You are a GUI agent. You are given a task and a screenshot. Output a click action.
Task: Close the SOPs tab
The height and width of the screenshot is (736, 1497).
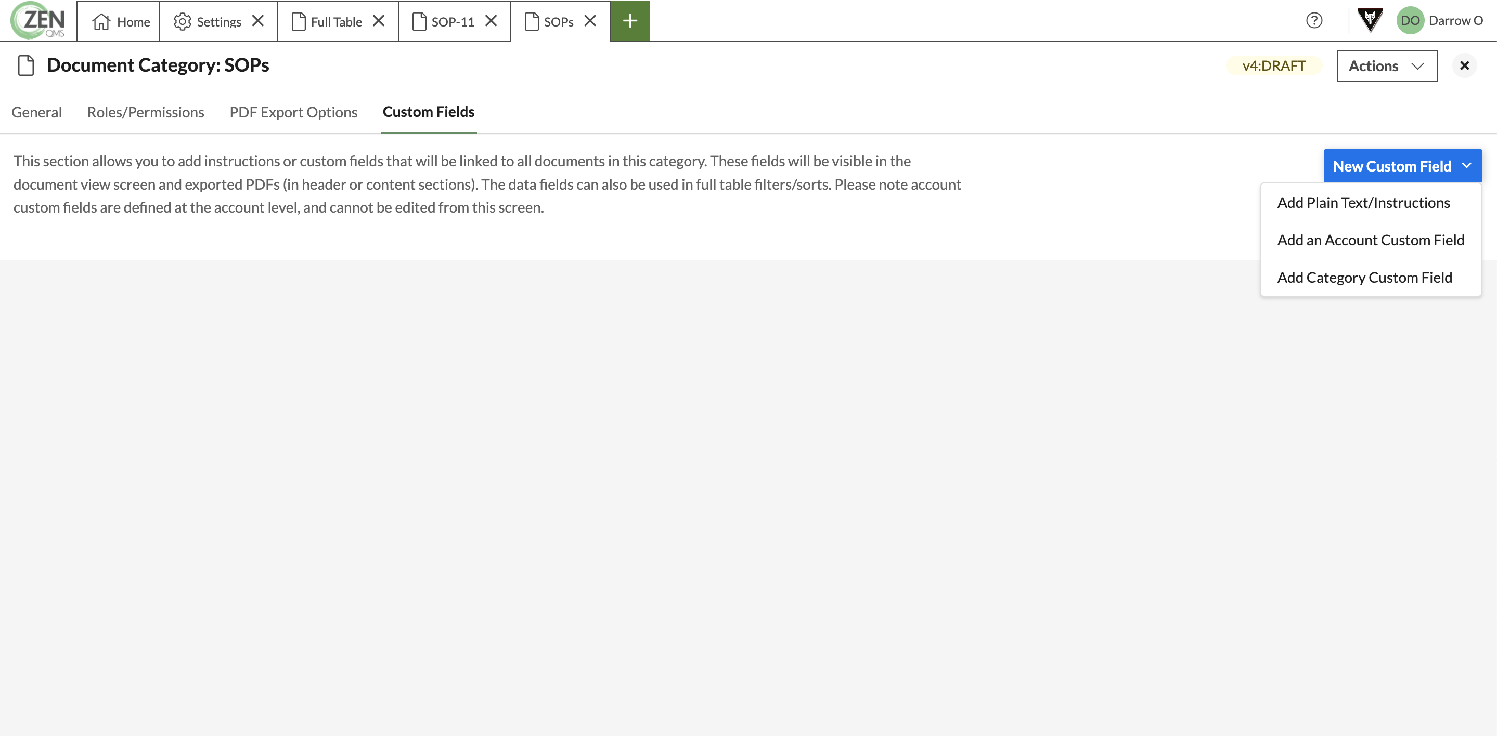pos(590,21)
